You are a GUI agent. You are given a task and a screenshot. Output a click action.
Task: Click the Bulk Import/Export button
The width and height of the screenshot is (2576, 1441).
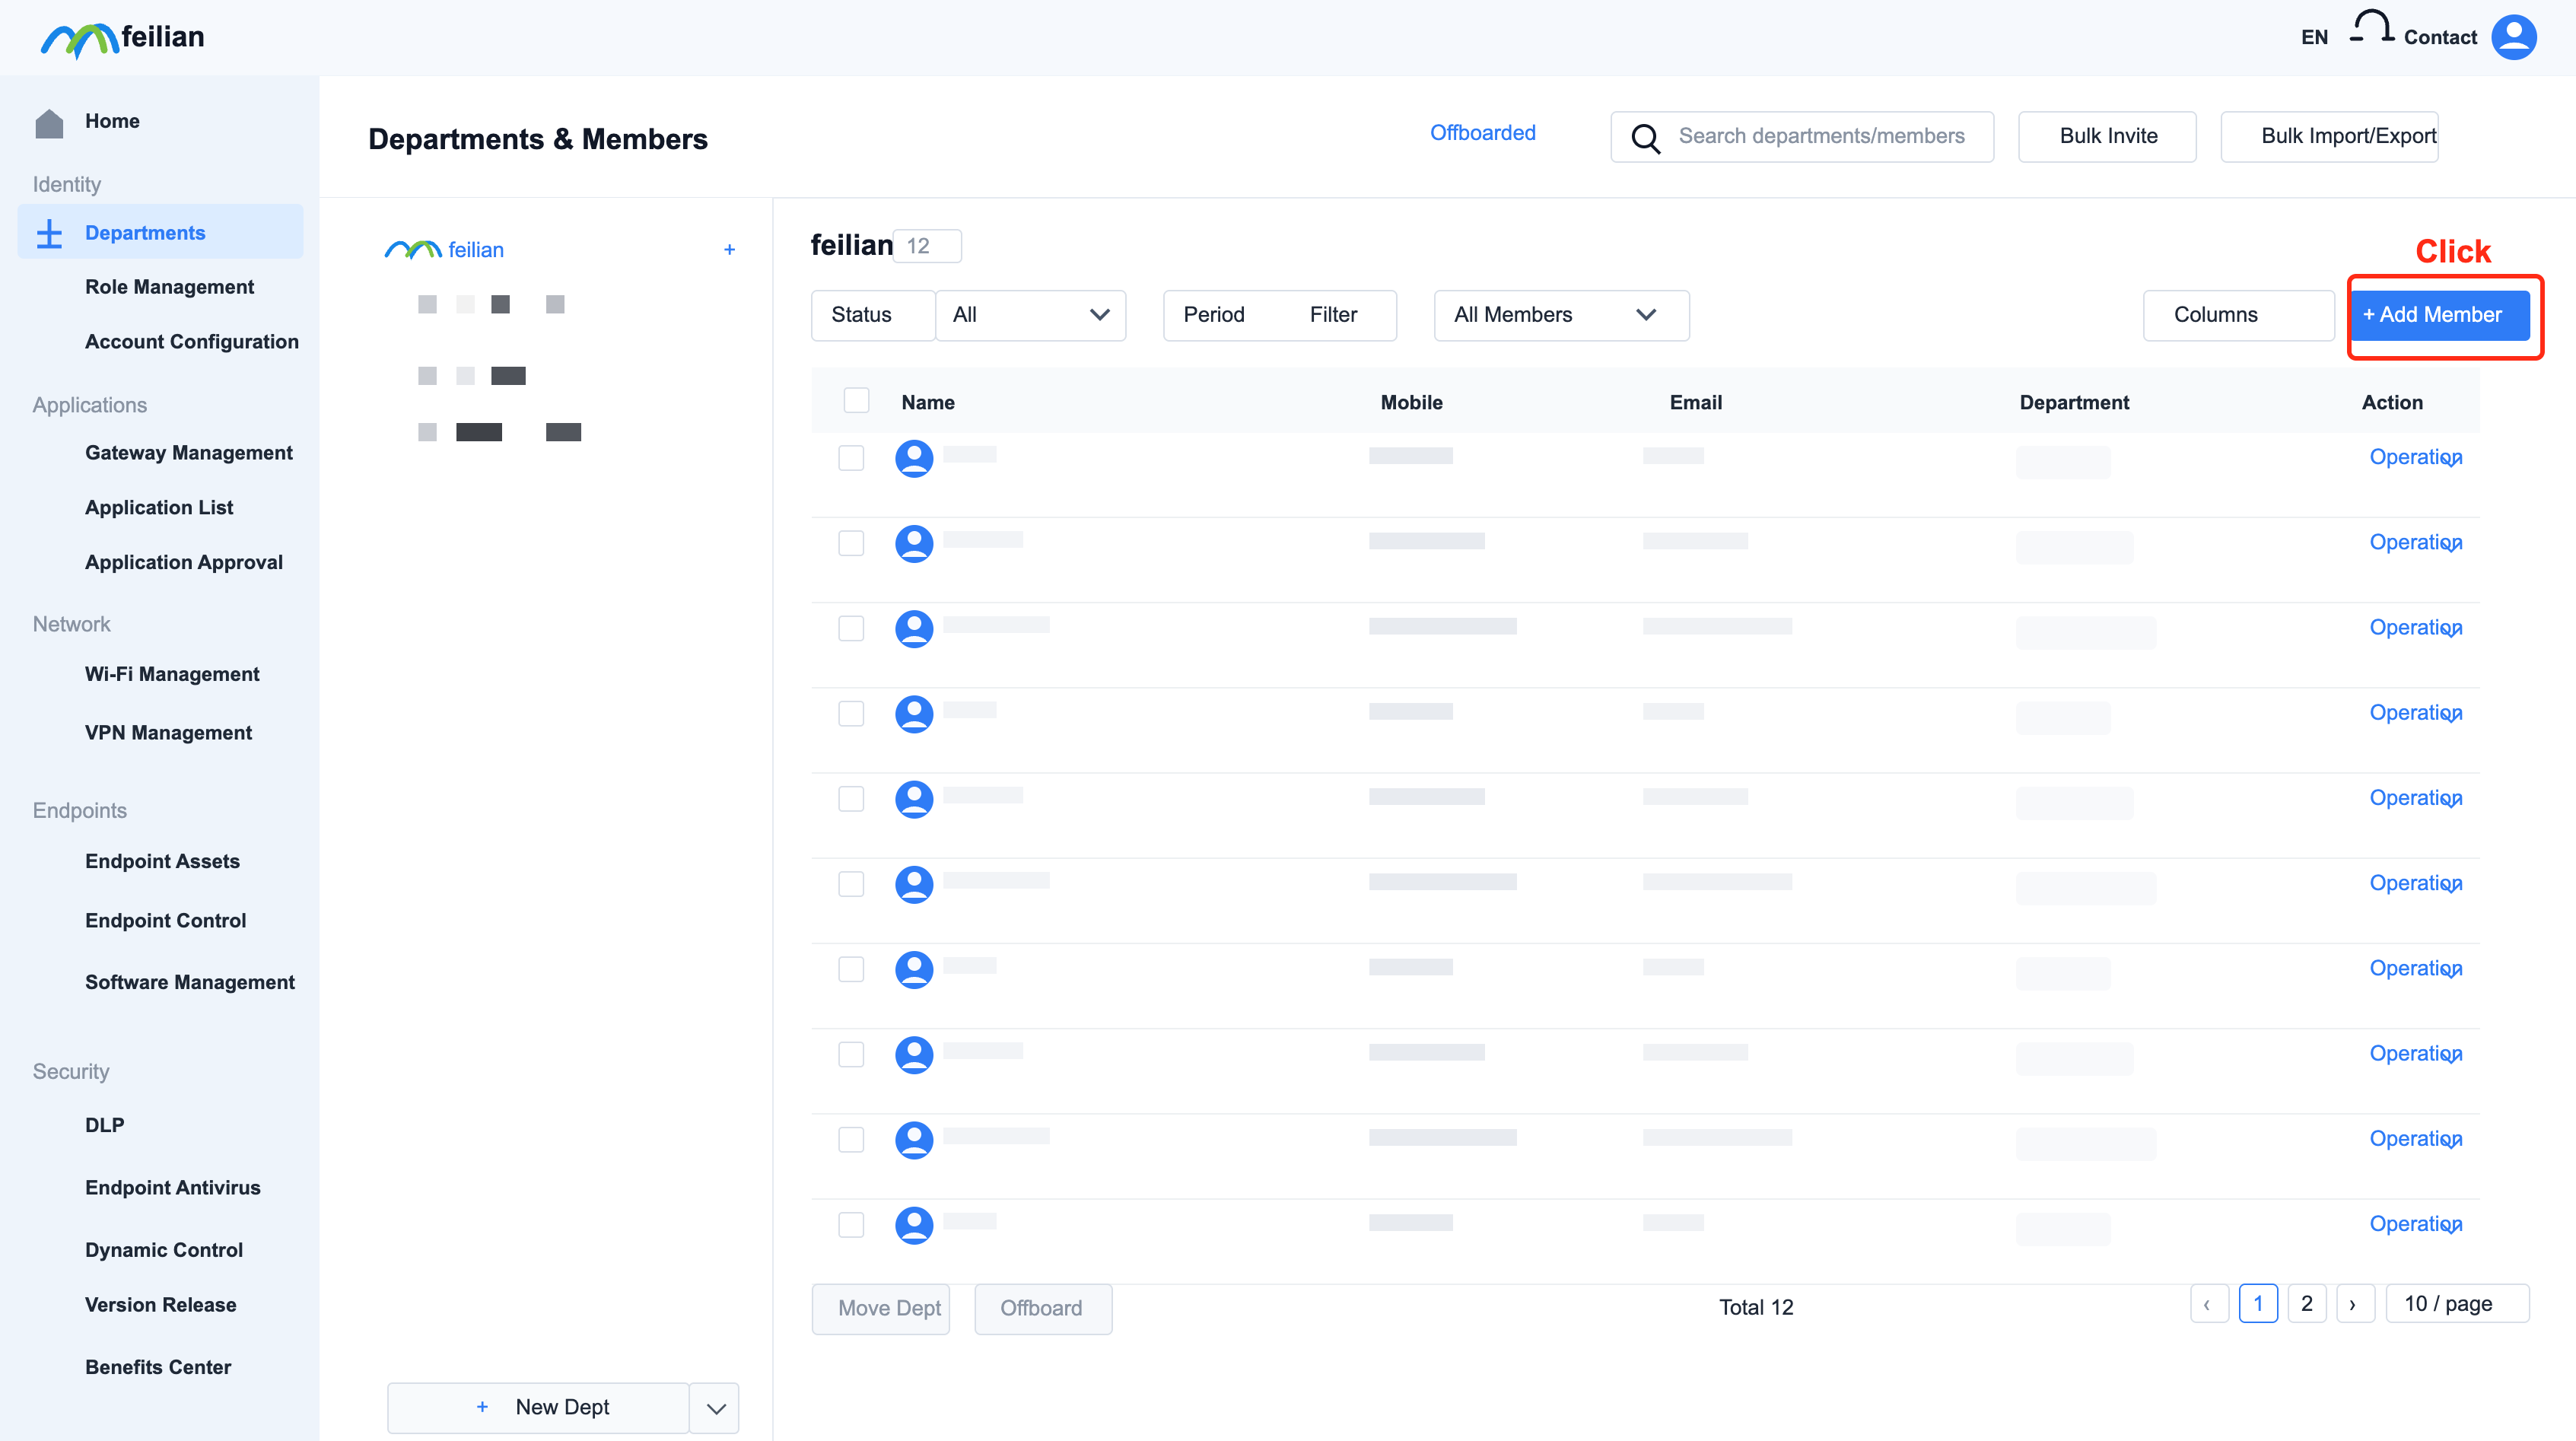[x=2329, y=137]
